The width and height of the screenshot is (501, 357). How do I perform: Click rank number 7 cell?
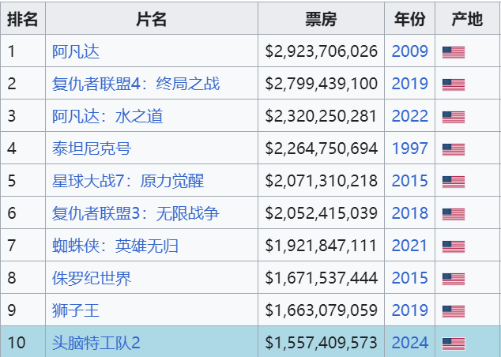click(23, 245)
